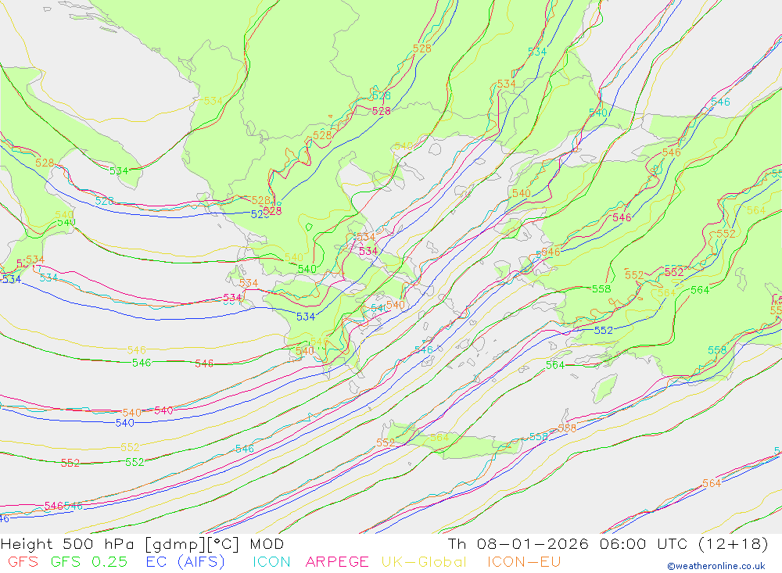The height and width of the screenshot is (573, 782).
Task: Click the blue 552 contour label
Action: [x=604, y=330]
